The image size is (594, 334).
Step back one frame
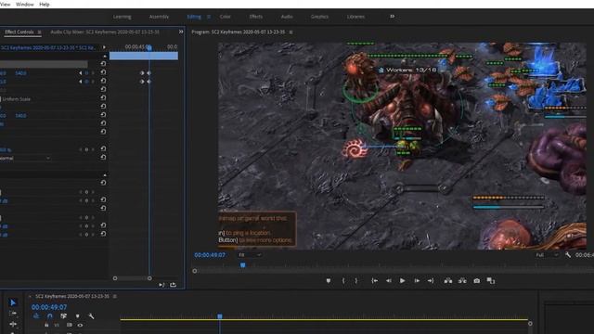click(x=388, y=281)
